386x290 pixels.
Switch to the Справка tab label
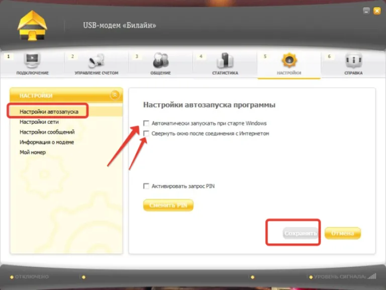pos(353,73)
